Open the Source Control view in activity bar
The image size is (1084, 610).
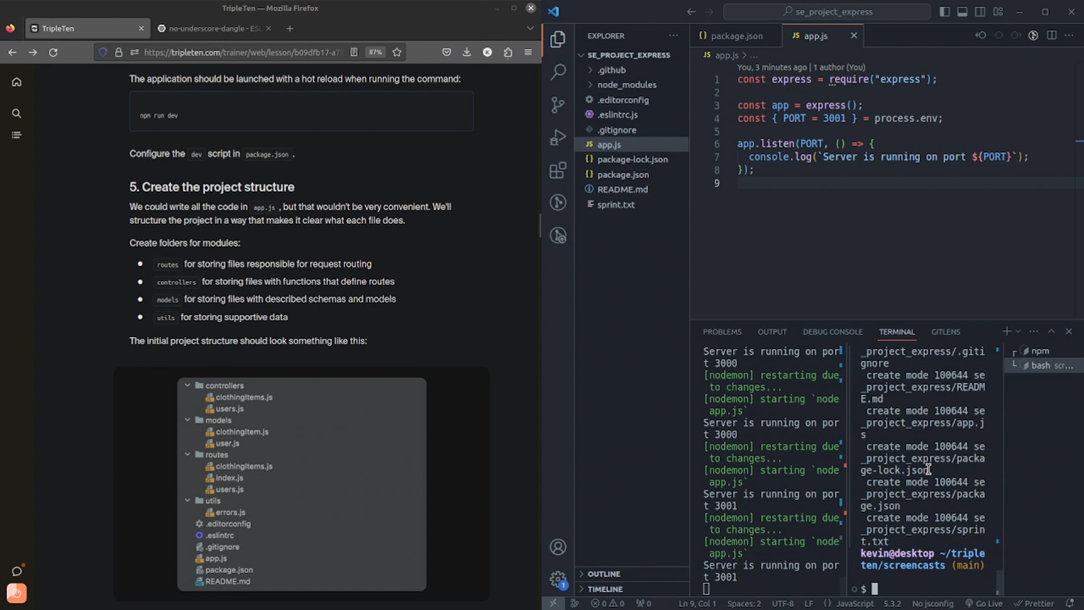coord(558,104)
